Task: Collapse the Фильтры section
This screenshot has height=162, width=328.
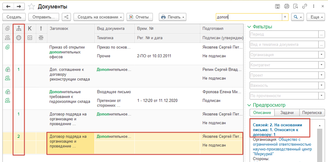Action: [249, 27]
